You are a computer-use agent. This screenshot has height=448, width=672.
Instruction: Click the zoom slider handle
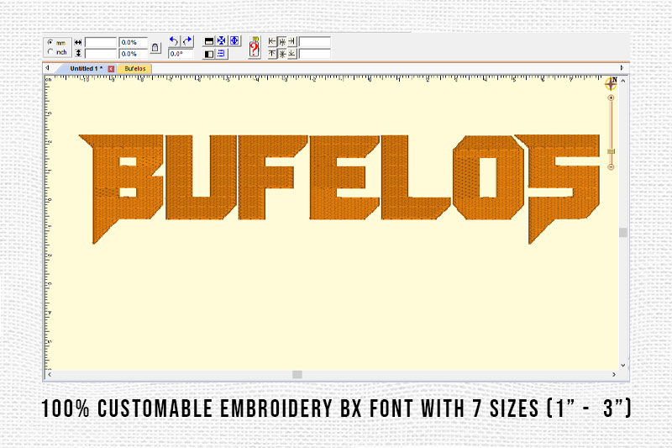pyautogui.click(x=612, y=151)
